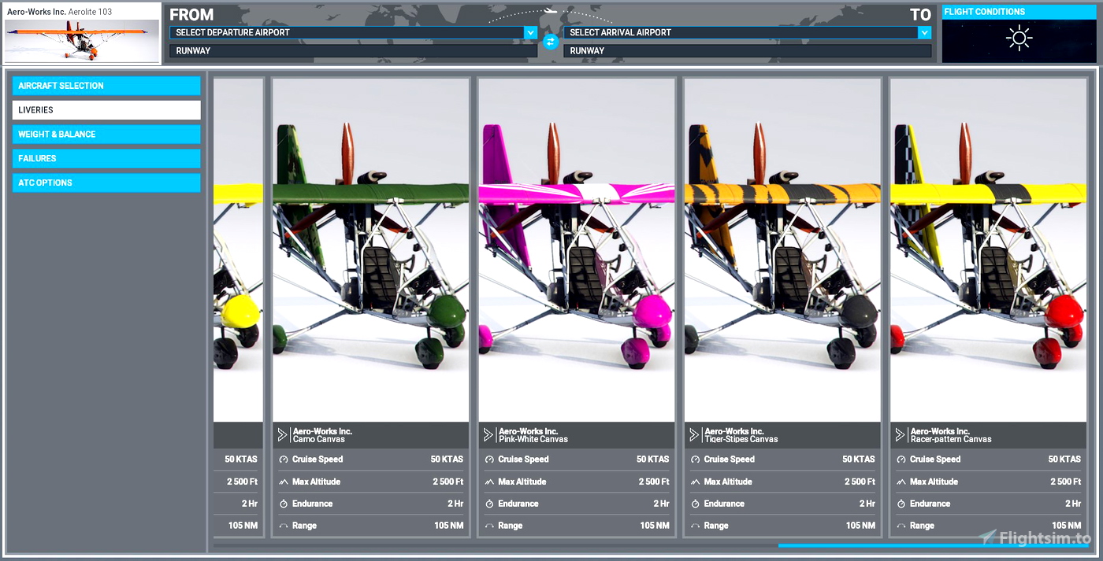Click the sun icon under Flight Conditions

[x=1019, y=38]
